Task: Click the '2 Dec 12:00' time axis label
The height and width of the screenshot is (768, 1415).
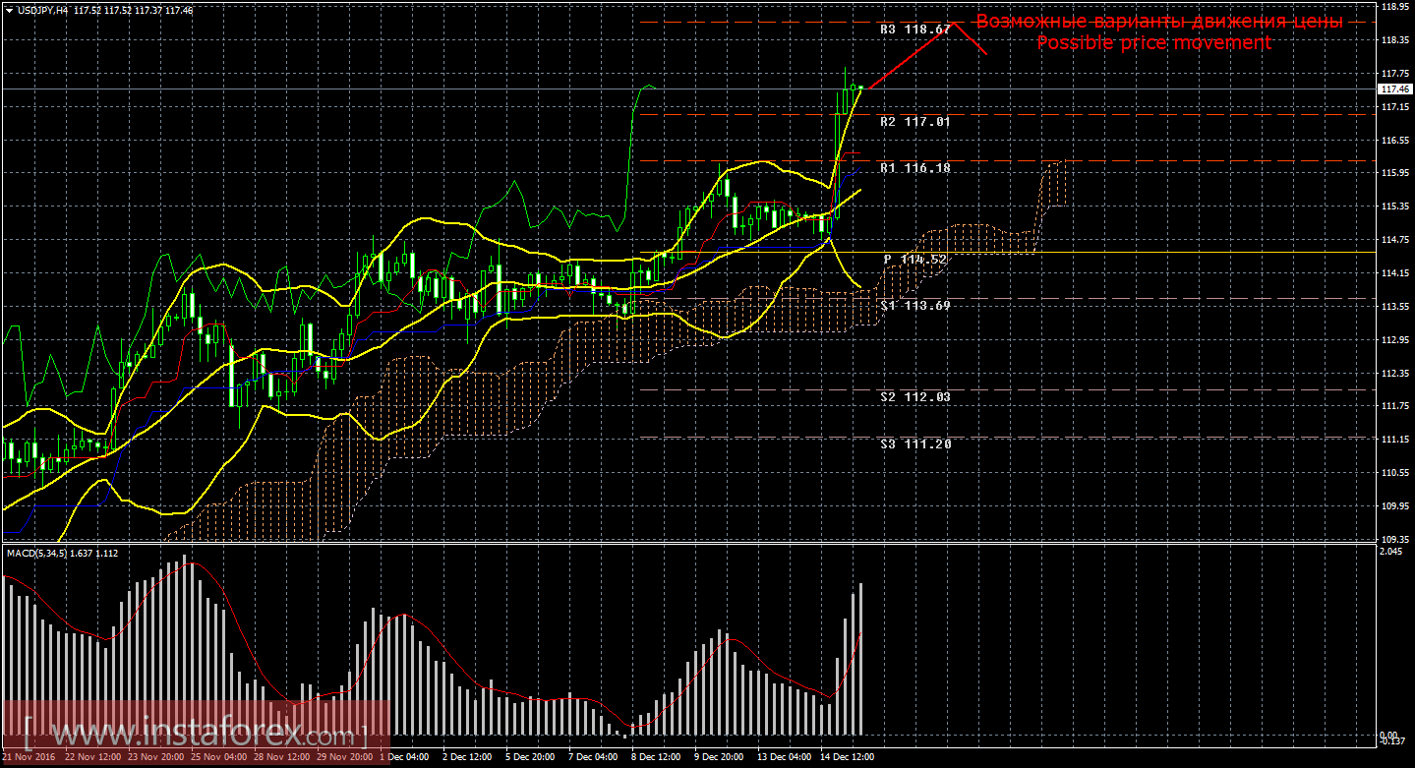Action: [x=466, y=758]
